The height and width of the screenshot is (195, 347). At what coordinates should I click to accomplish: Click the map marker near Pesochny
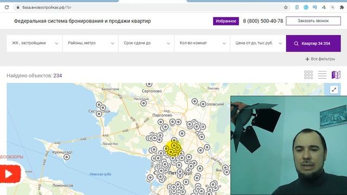click(x=144, y=103)
